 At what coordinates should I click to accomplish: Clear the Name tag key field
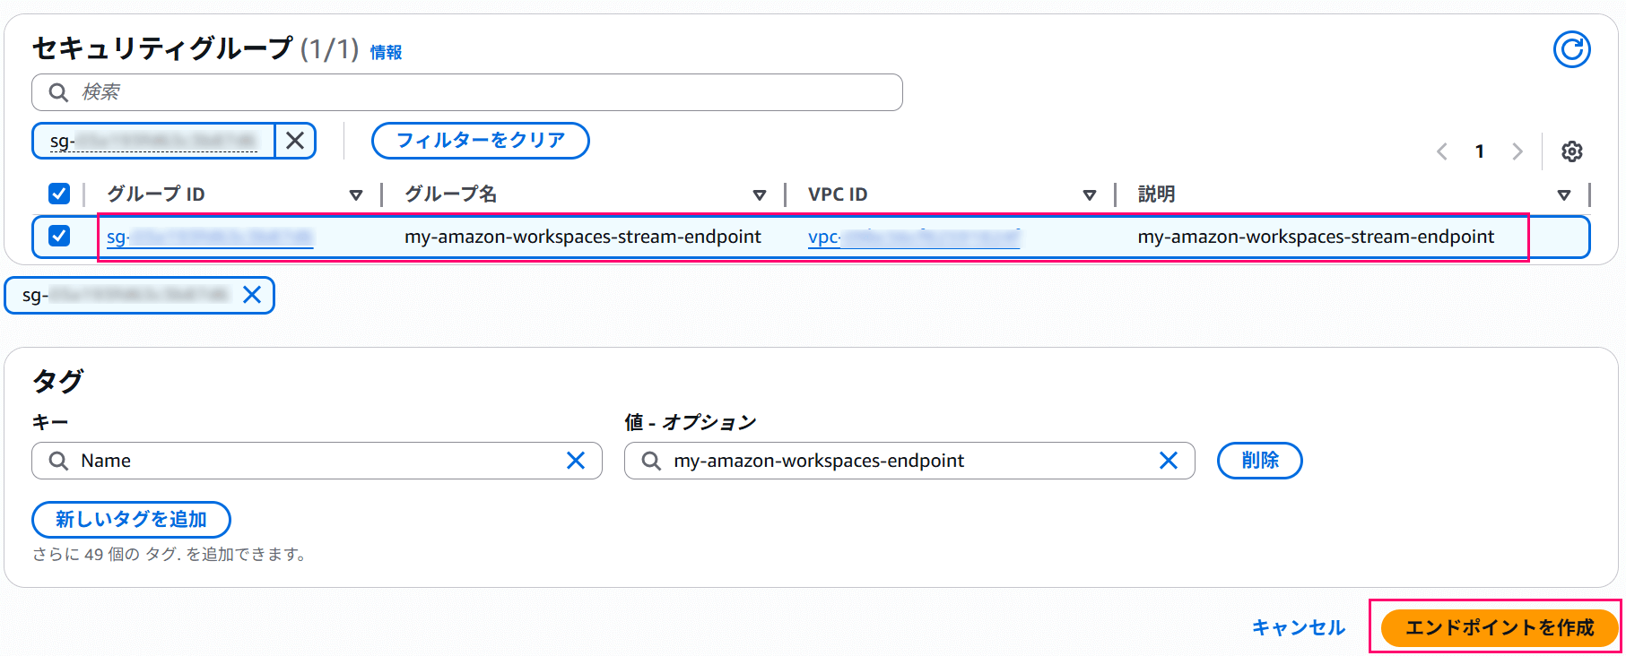coord(576,461)
